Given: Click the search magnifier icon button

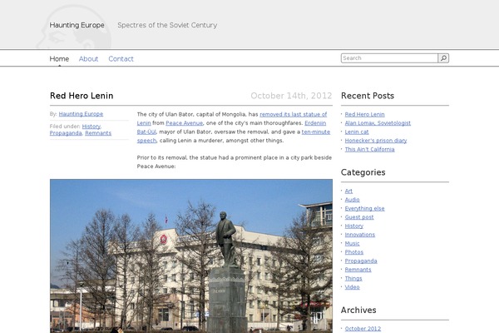Looking at the screenshot, I should (x=443, y=58).
